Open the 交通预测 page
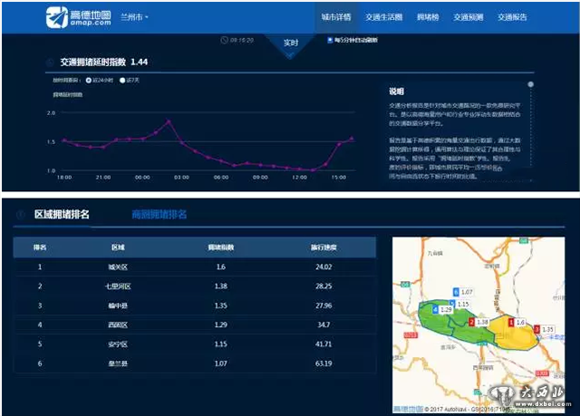The width and height of the screenshot is (580, 416). pyautogui.click(x=469, y=17)
